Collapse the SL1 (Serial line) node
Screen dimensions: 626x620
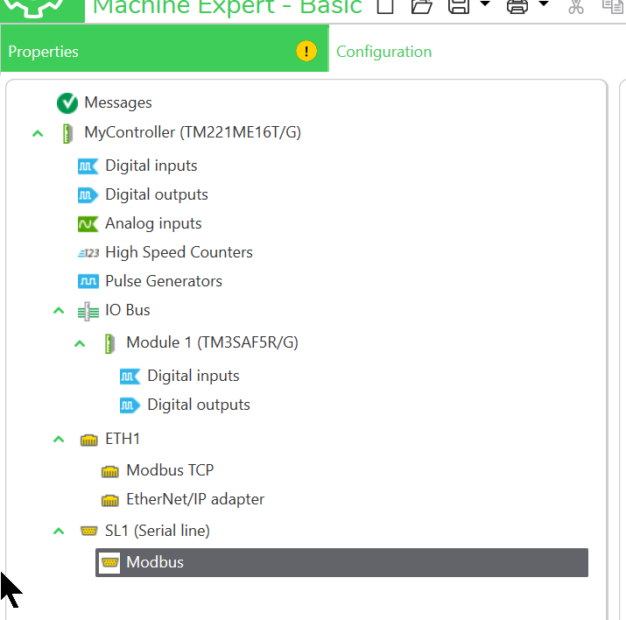(x=59, y=532)
